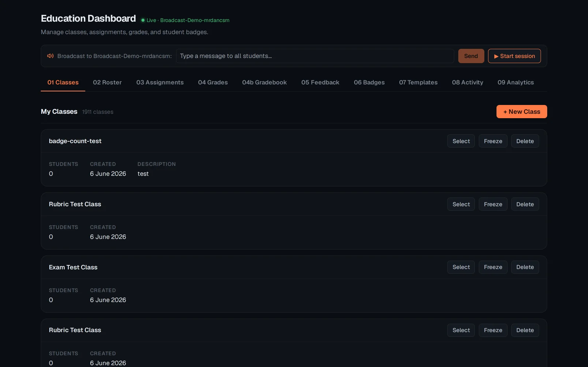This screenshot has height=367, width=588.
Task: Delete the Exam Test Class
Action: pyautogui.click(x=525, y=267)
